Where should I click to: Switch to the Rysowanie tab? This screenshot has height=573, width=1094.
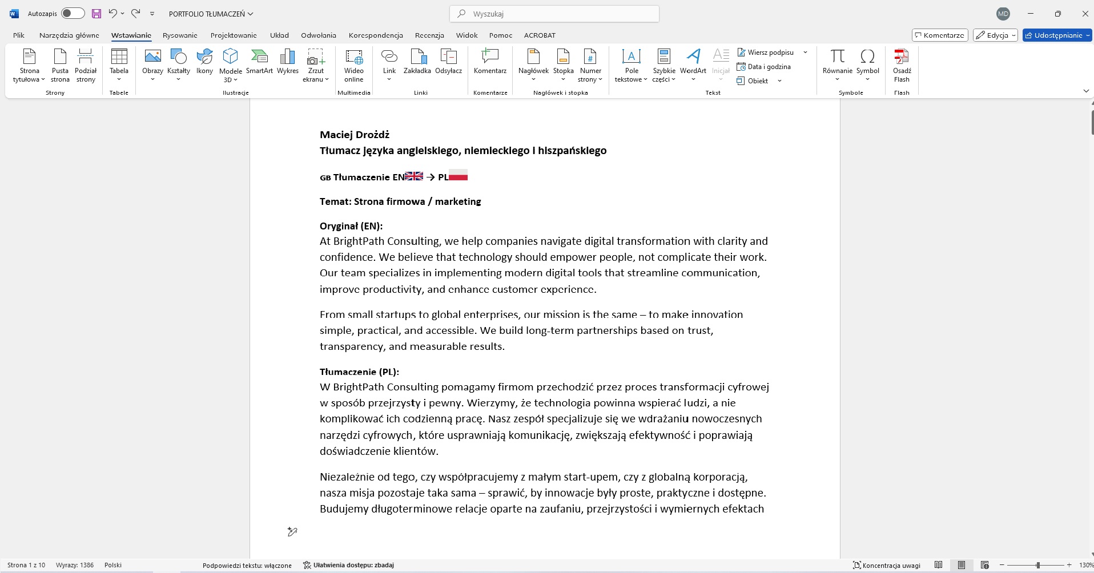180,35
